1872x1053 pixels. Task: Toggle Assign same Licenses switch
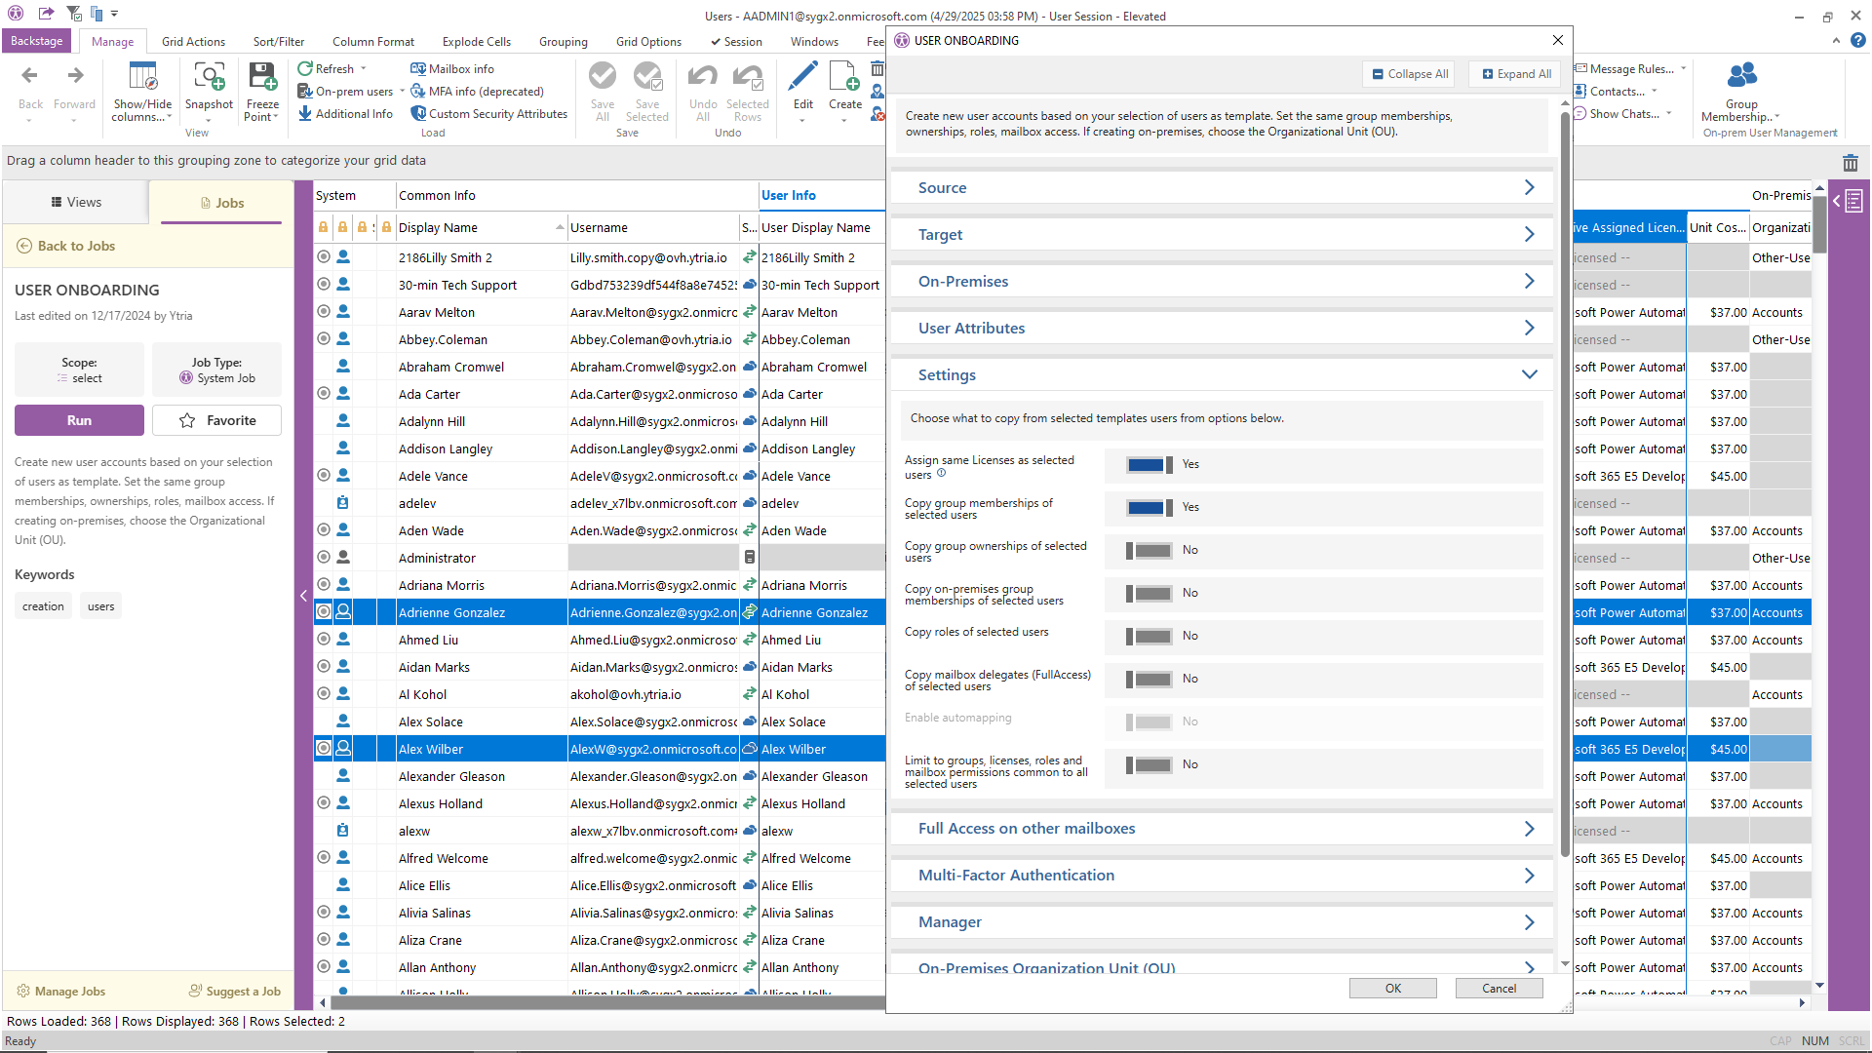click(x=1149, y=465)
